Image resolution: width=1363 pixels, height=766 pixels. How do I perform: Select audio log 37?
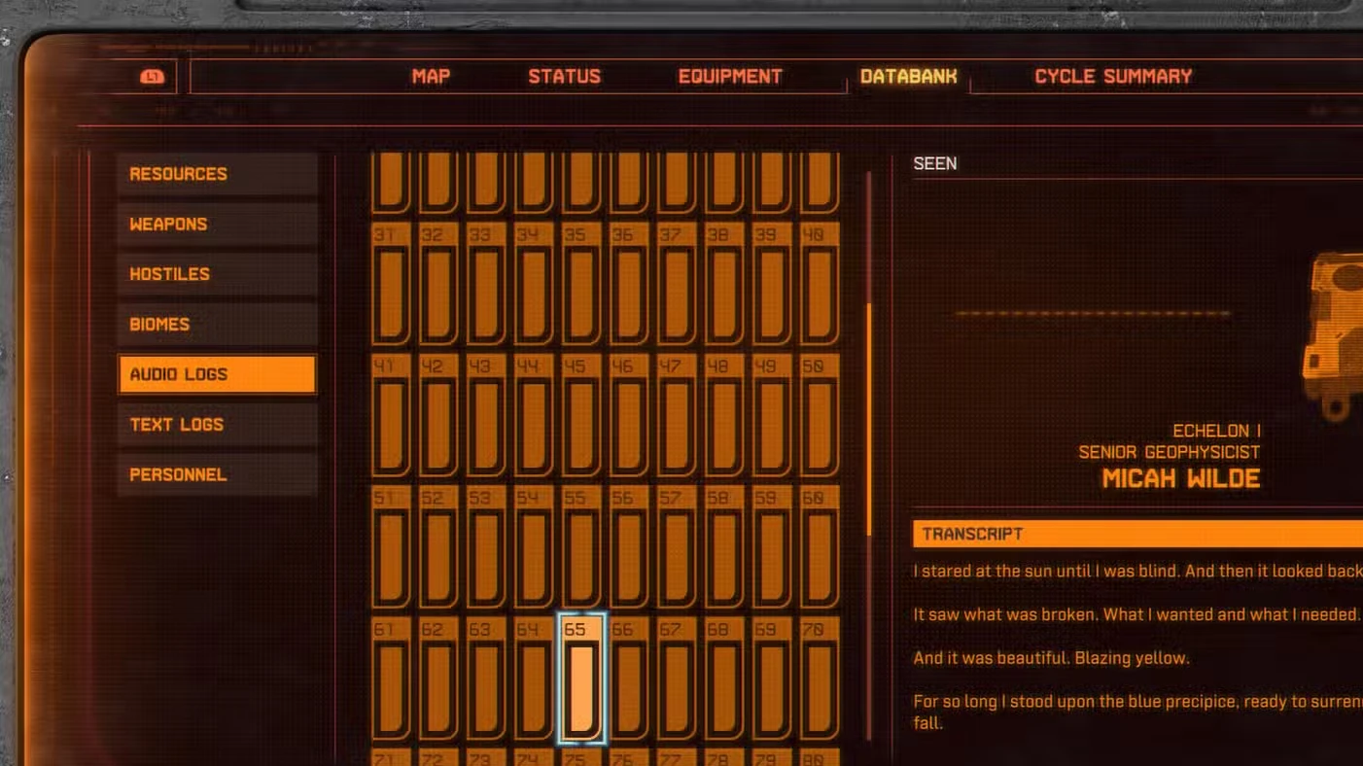point(676,284)
